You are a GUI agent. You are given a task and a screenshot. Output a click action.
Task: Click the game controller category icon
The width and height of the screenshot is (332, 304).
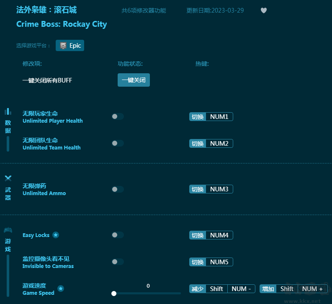[8, 230]
